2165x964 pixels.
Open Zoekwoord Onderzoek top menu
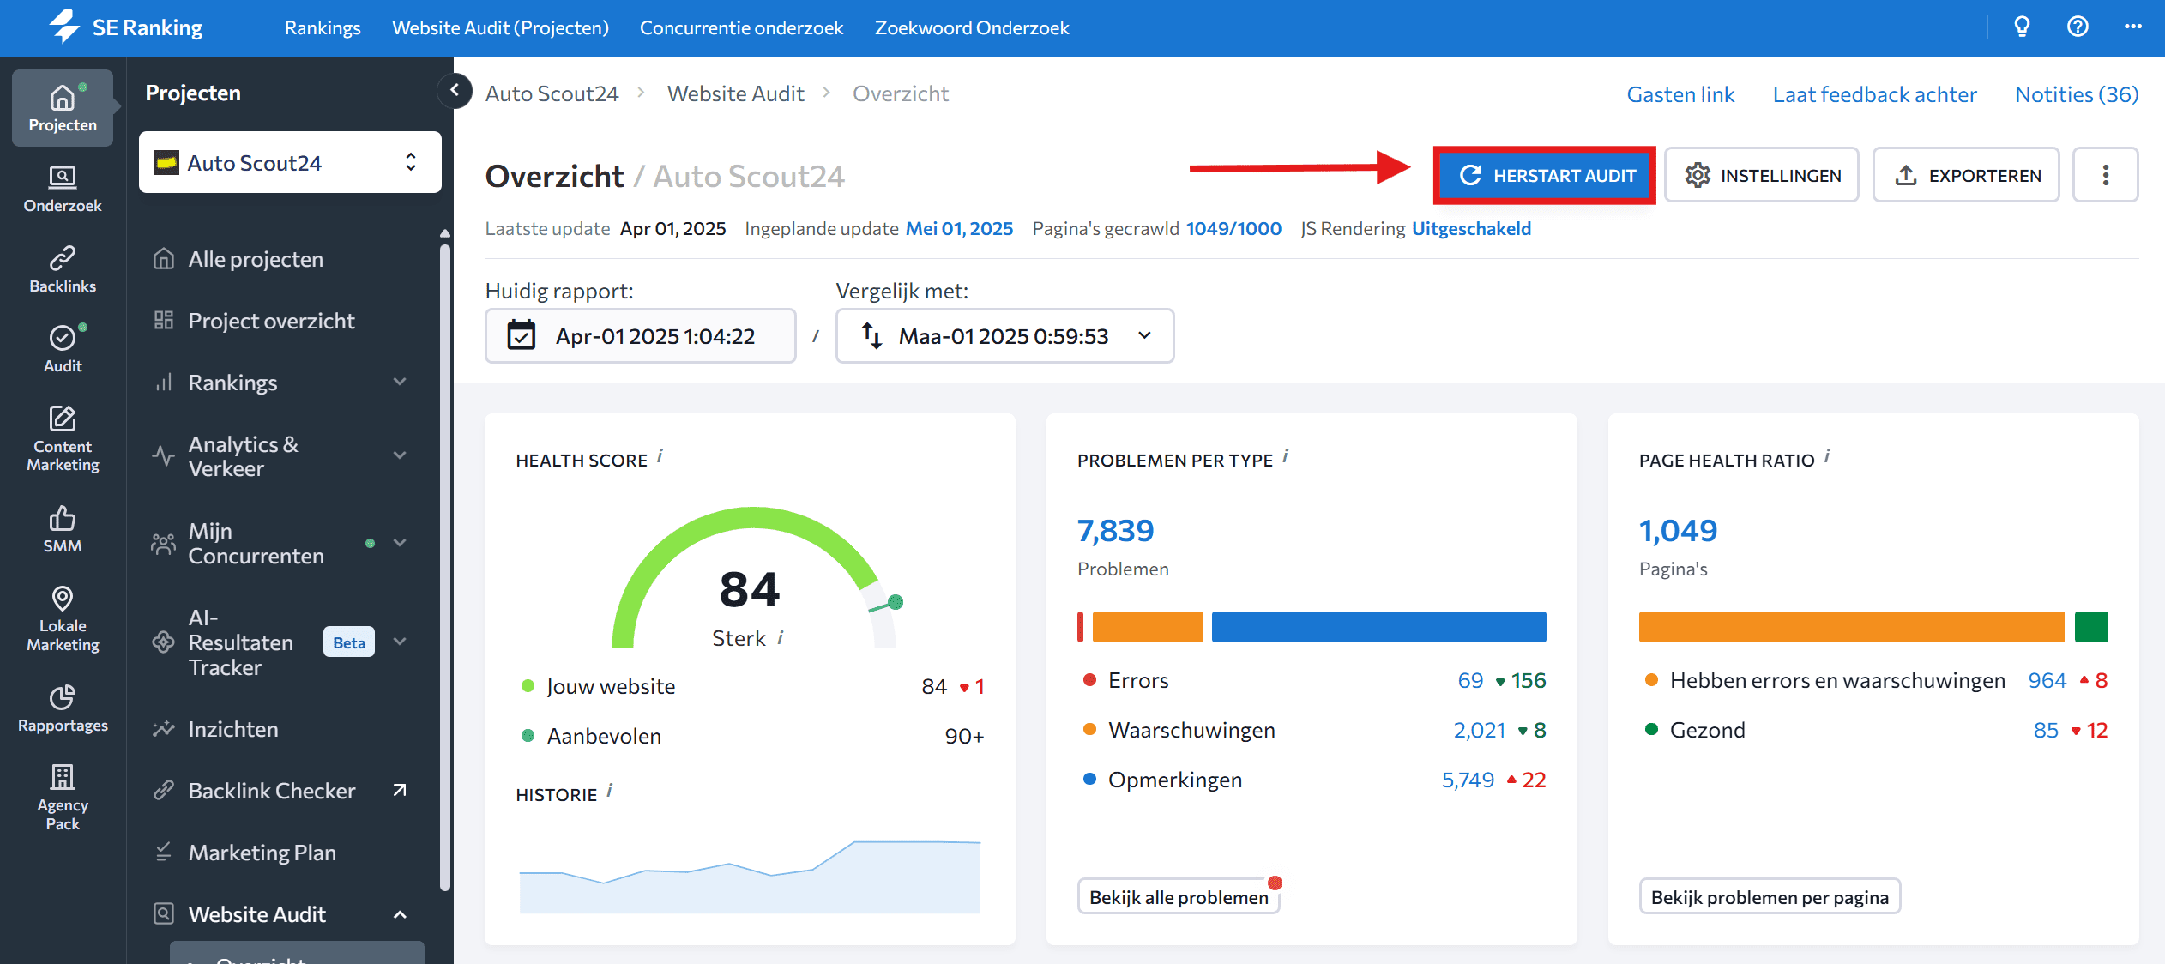pyautogui.click(x=972, y=27)
